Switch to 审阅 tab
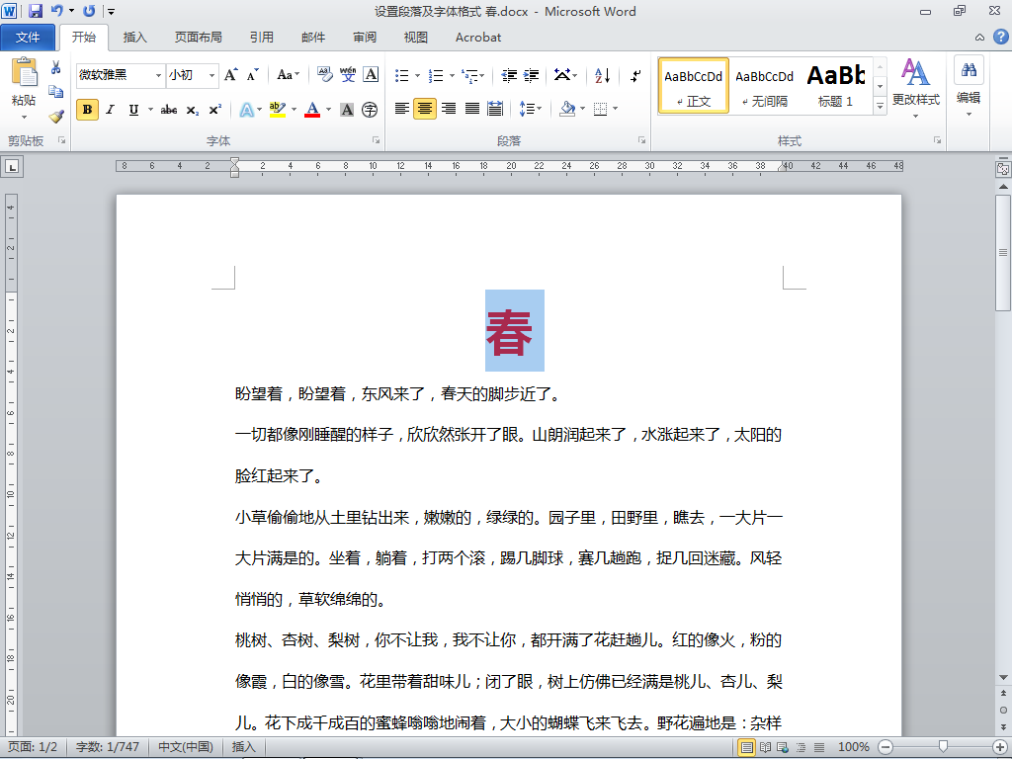Image resolution: width=1012 pixels, height=759 pixels. click(365, 38)
